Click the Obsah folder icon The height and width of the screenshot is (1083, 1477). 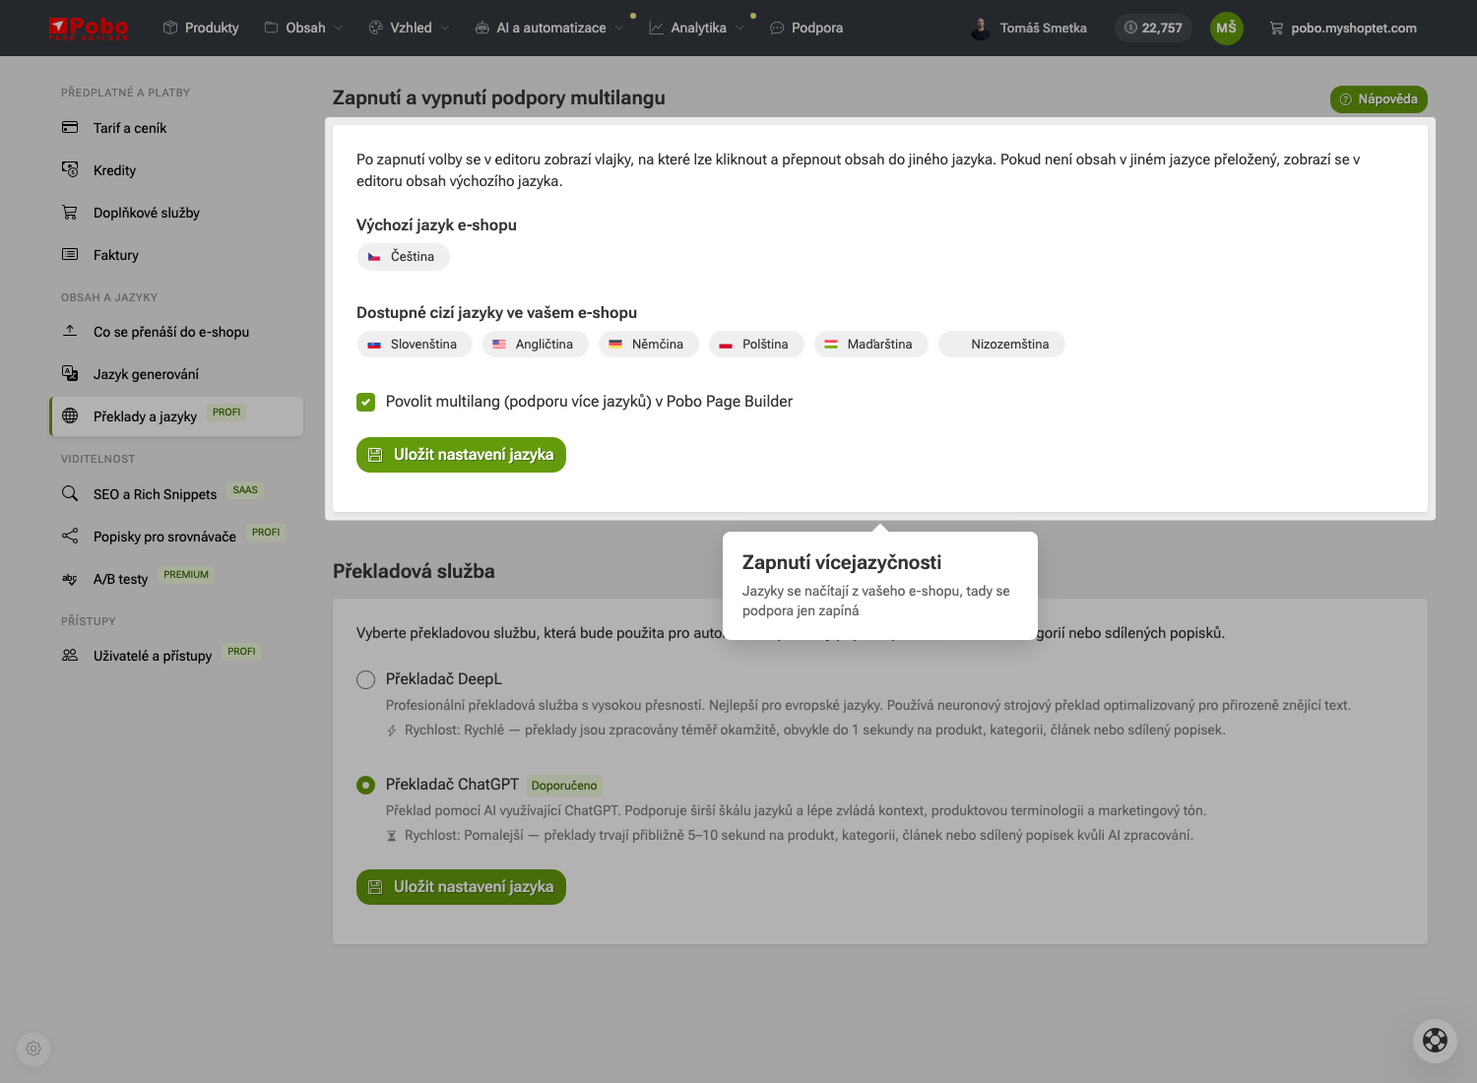[272, 28]
